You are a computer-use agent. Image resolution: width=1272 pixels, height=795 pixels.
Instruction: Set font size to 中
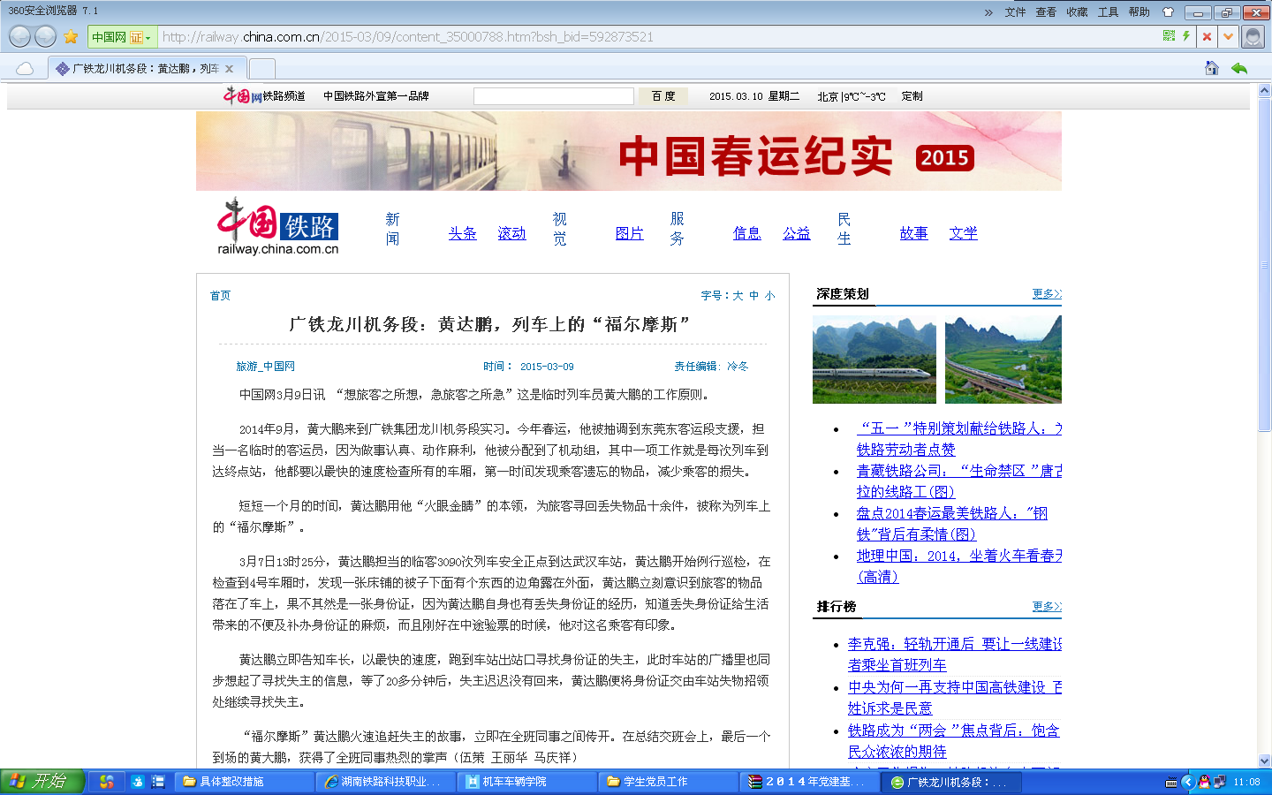point(753,296)
